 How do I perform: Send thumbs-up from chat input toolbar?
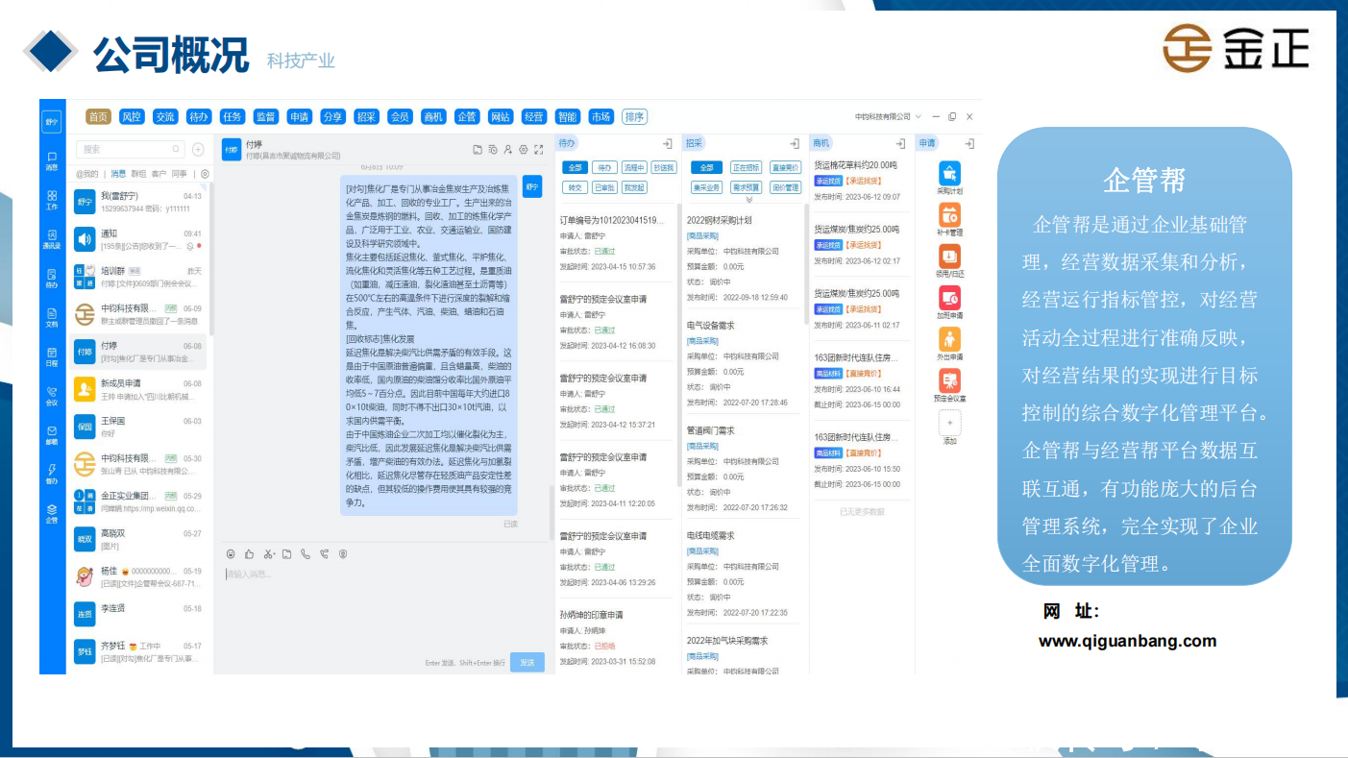[249, 553]
